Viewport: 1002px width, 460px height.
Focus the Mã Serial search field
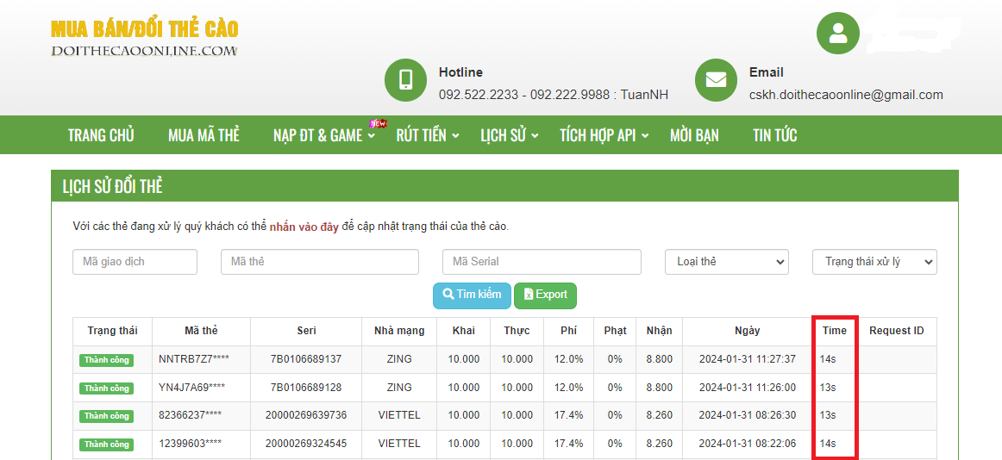542,262
